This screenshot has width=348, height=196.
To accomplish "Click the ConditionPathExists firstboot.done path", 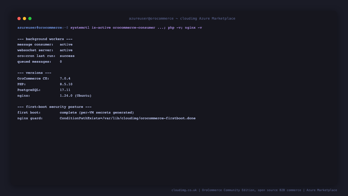I will point(128,118).
